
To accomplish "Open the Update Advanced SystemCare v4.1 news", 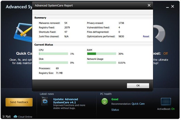I will 66,101.
